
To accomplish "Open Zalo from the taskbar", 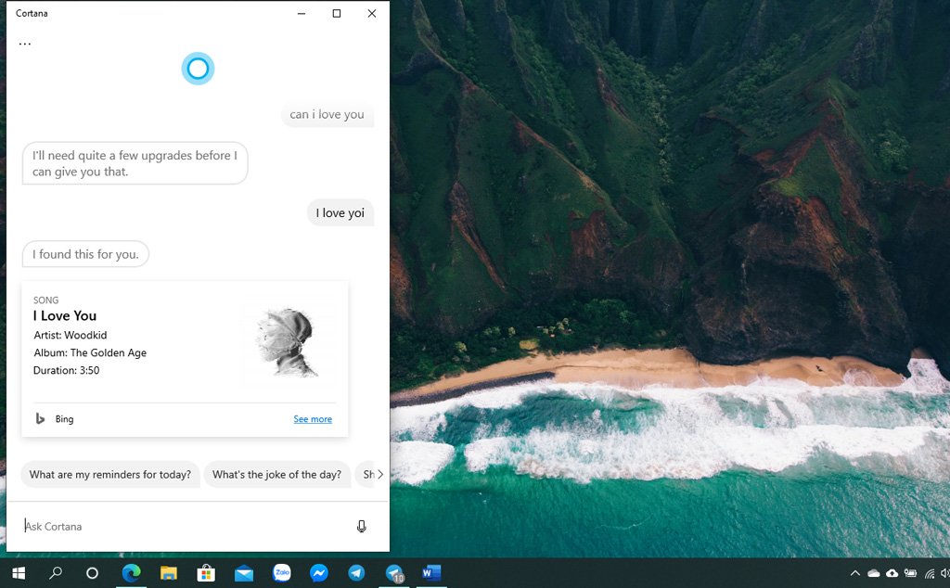I will [x=282, y=573].
